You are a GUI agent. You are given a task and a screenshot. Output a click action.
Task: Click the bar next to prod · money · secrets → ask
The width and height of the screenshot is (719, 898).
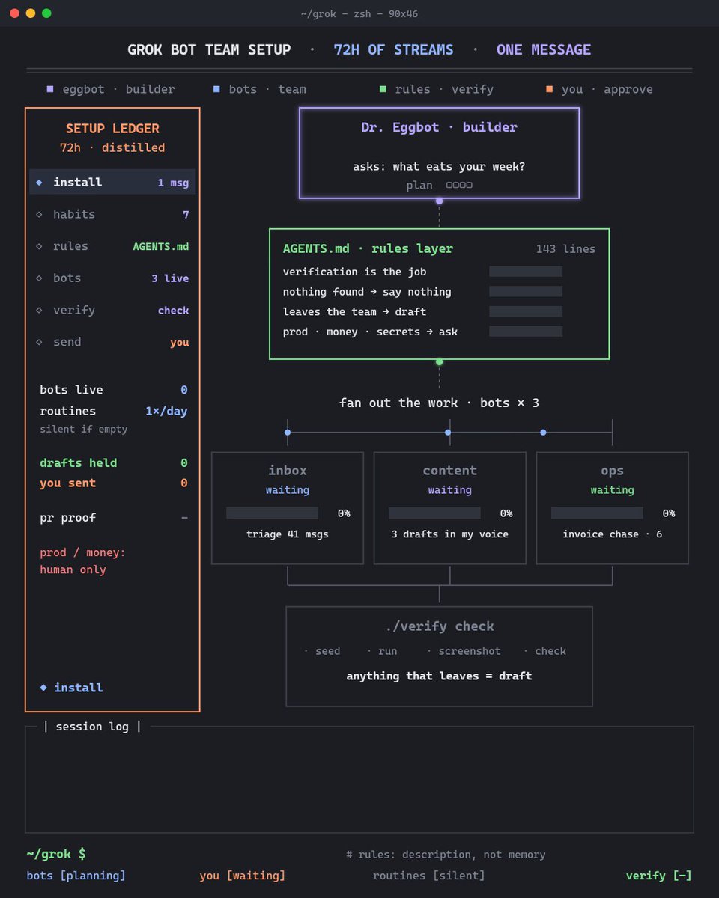[x=526, y=331]
